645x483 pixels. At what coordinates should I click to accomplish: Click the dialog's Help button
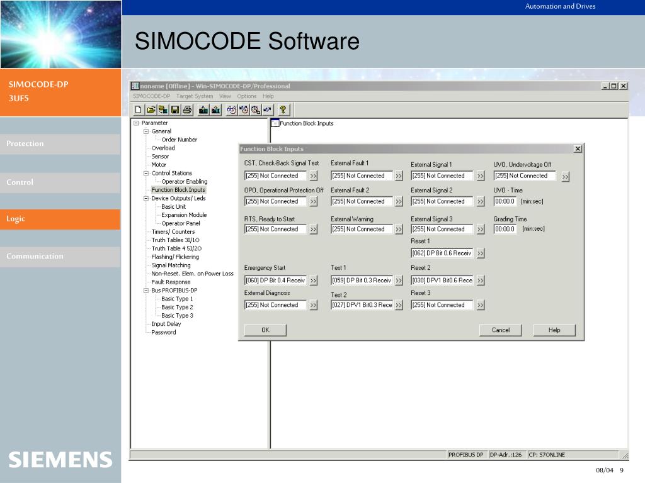point(554,330)
